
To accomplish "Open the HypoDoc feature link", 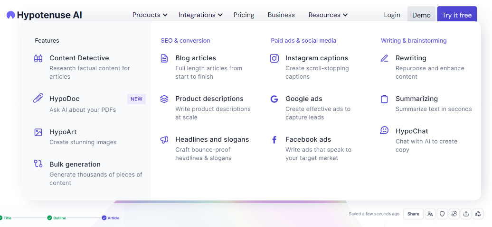I will click(x=64, y=99).
